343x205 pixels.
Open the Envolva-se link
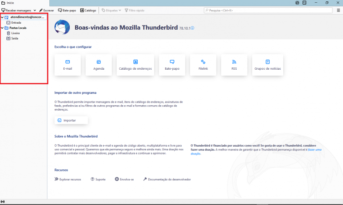click(x=124, y=179)
